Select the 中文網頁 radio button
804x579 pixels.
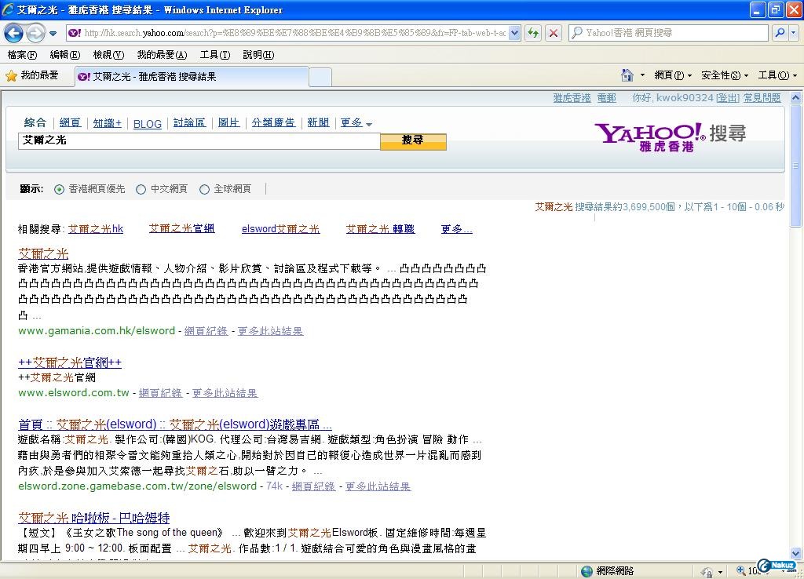click(141, 190)
